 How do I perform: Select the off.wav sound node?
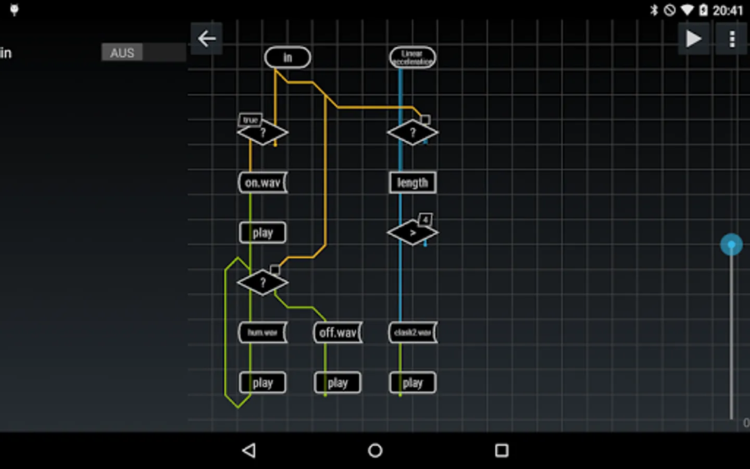[x=337, y=332]
